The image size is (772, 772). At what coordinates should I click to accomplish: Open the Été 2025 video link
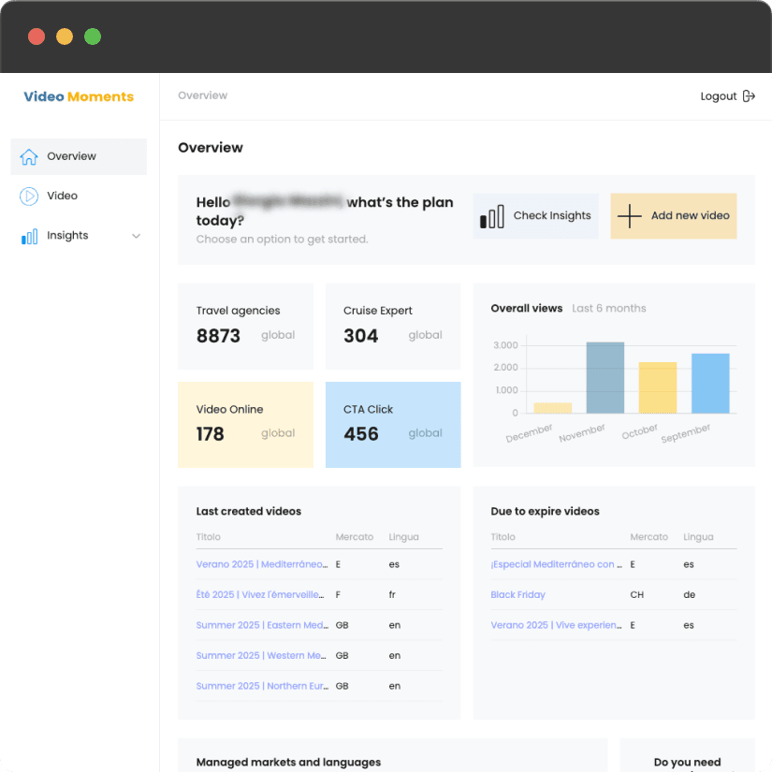click(259, 594)
